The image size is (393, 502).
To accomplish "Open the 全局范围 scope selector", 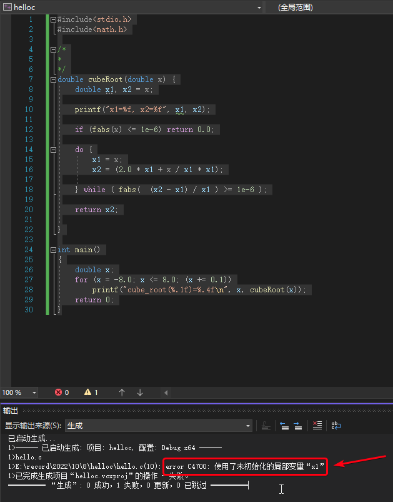I will 329,8.
